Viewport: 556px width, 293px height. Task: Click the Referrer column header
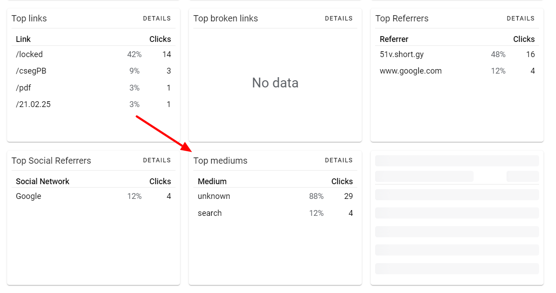tap(394, 39)
